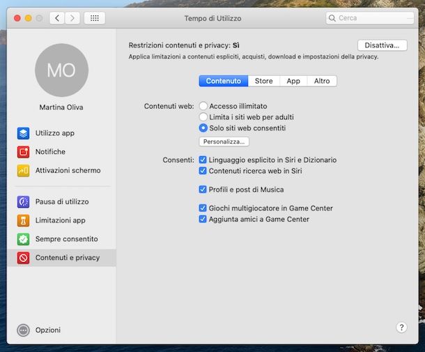Screen dimensions: 425x352
Task: Select Limitazioni app label in sidebar
Action: [x=61, y=220]
